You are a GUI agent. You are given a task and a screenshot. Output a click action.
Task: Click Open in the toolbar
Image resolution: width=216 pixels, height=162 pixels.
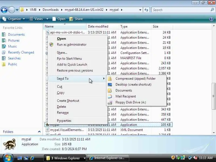59,19
